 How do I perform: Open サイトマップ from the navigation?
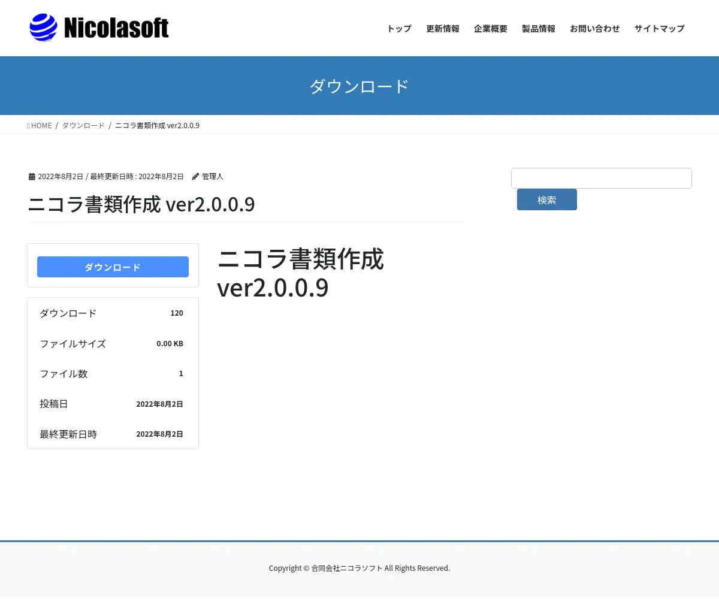tap(659, 29)
